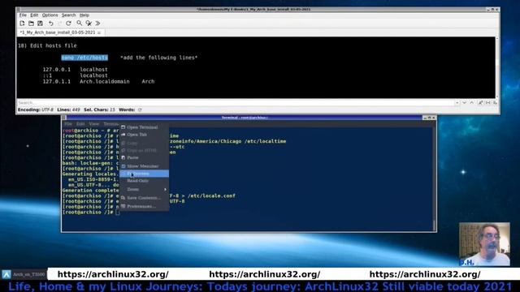
Task: Open the Edit menu in text editor
Action: [34, 15]
